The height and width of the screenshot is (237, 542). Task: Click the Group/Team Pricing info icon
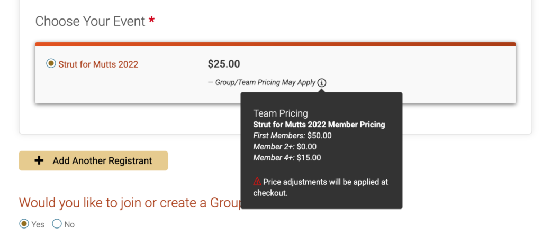tap(322, 83)
